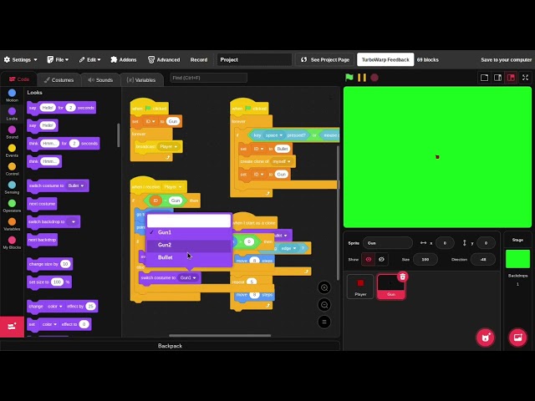The width and height of the screenshot is (535, 401).
Task: Open the Events block category
Action: pos(12,150)
